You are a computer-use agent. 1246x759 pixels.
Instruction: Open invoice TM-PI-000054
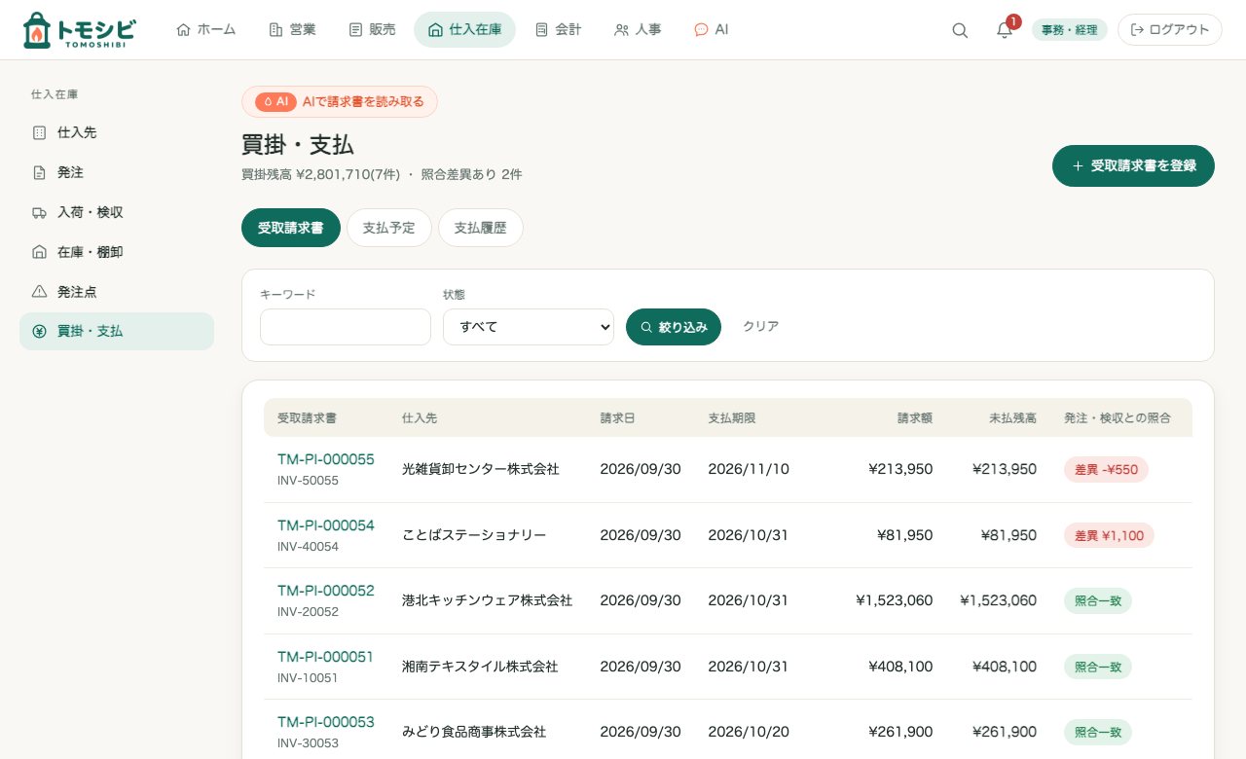pos(325,525)
